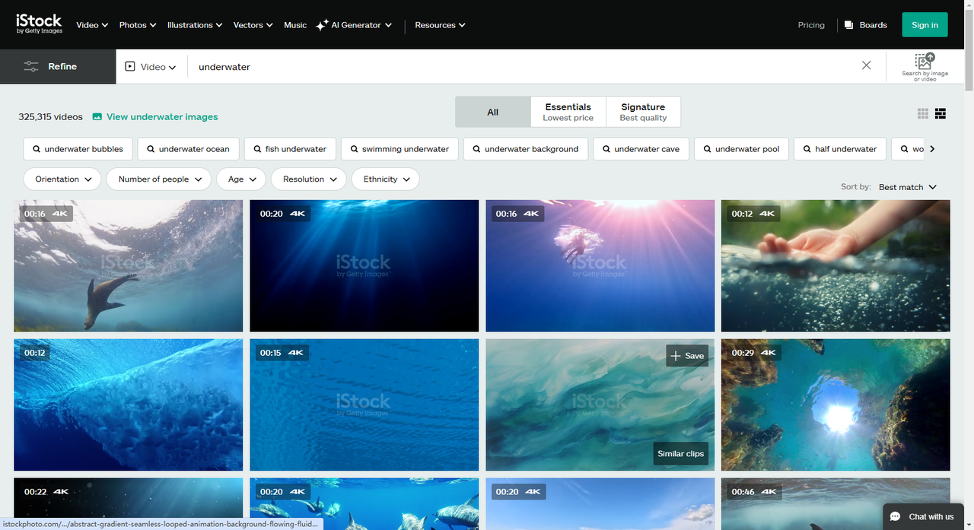Click the View underwater images link
This screenshot has height=530, width=974.
(155, 116)
